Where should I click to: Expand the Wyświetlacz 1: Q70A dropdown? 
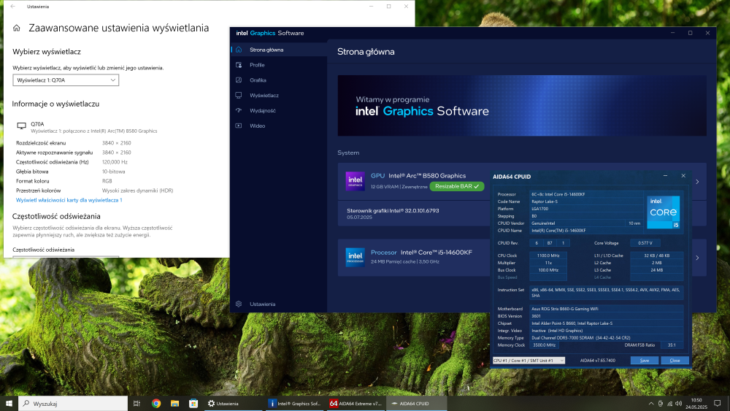66,80
